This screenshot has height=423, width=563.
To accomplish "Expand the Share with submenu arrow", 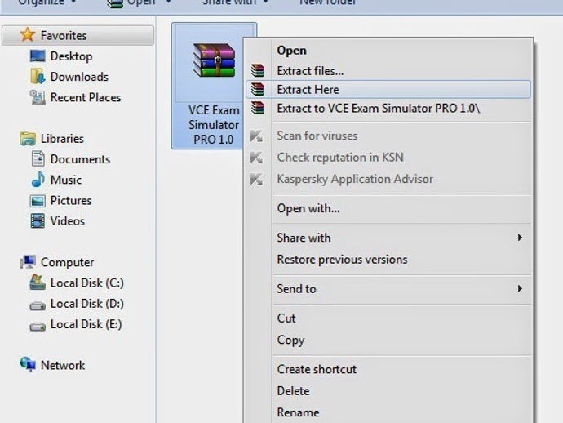I will 520,238.
